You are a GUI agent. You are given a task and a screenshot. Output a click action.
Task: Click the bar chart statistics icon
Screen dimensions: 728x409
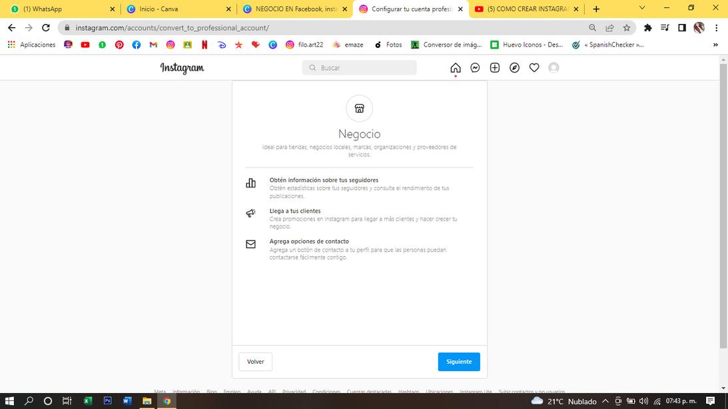pos(250,183)
